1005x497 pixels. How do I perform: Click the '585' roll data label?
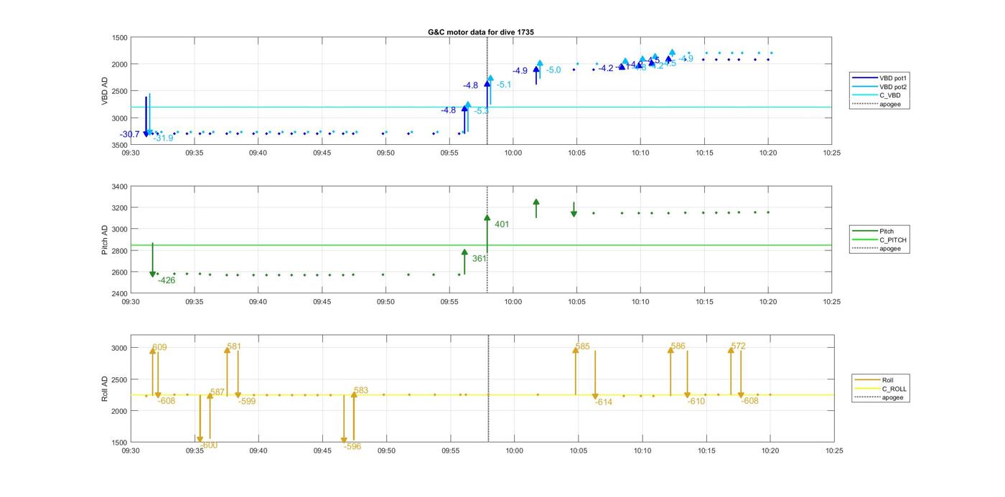pos(582,347)
